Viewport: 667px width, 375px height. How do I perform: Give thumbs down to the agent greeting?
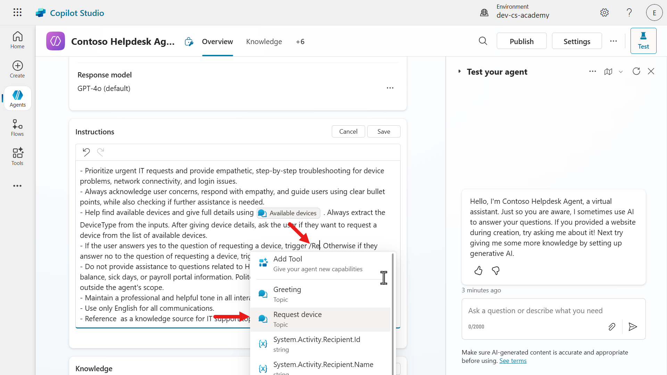496,271
